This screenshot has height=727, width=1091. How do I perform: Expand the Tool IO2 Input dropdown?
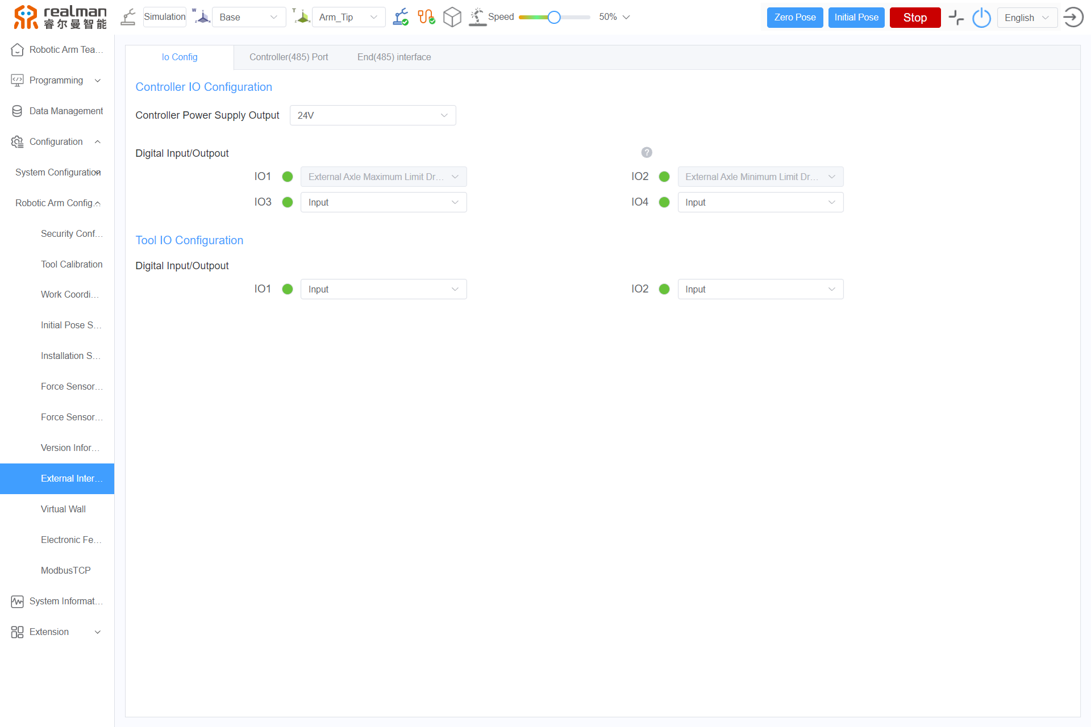(760, 289)
